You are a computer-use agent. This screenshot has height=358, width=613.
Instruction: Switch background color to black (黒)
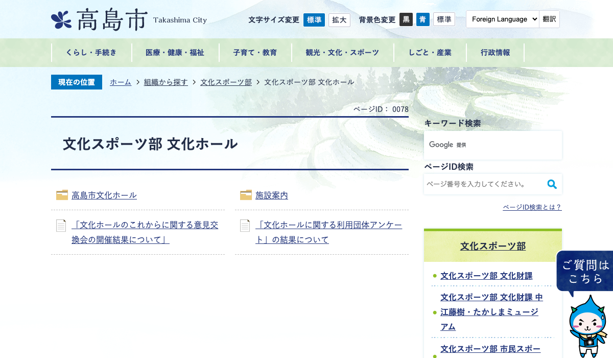pyautogui.click(x=406, y=19)
